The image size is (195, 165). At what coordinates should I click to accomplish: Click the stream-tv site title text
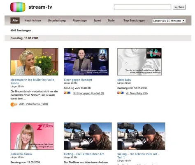point(40,7)
